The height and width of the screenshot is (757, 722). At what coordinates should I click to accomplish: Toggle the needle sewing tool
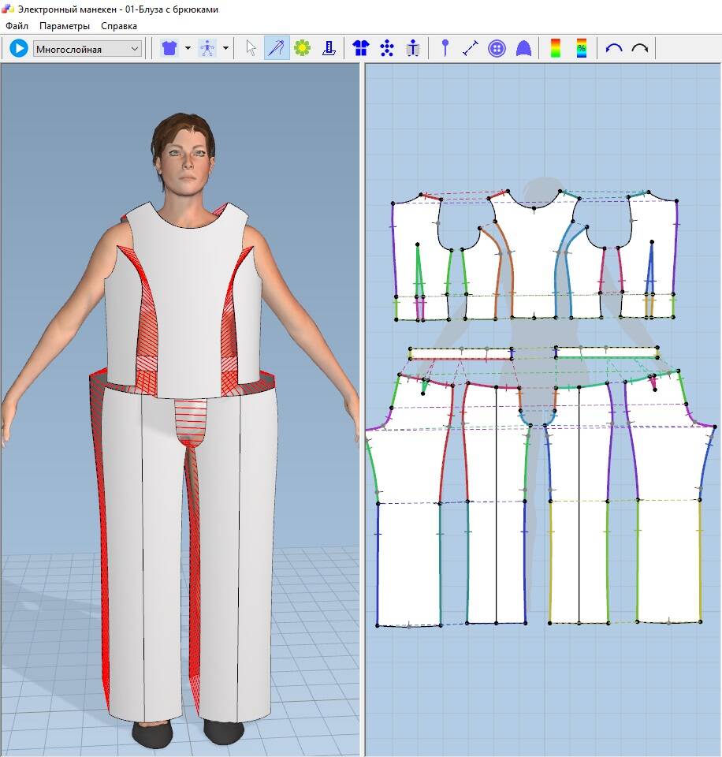(276, 49)
